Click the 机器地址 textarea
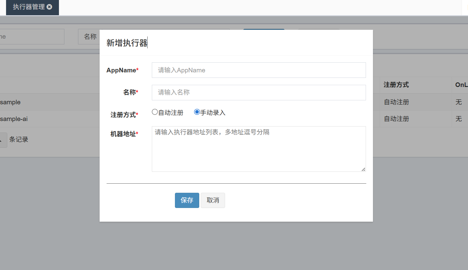 point(259,149)
